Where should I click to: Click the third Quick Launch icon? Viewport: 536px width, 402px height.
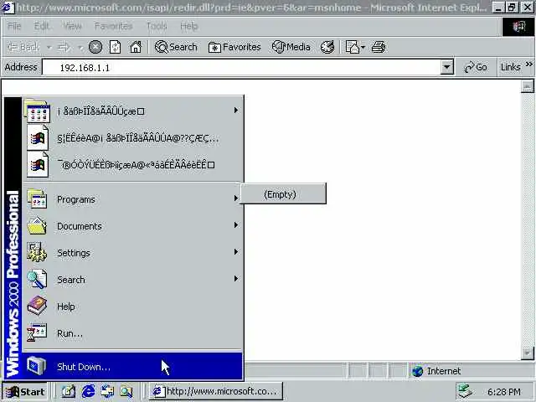click(x=107, y=391)
